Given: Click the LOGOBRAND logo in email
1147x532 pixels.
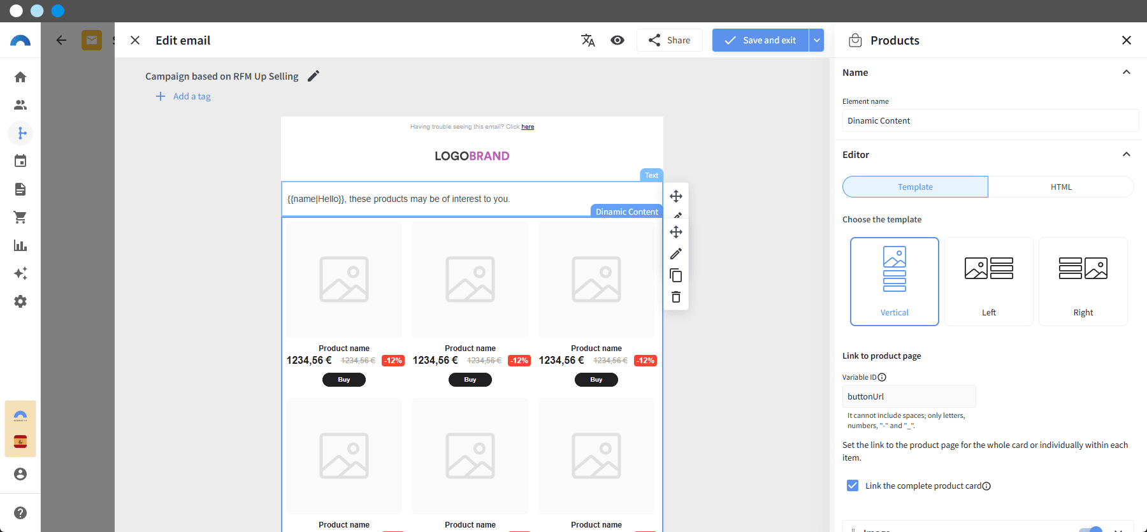Looking at the screenshot, I should (x=472, y=156).
